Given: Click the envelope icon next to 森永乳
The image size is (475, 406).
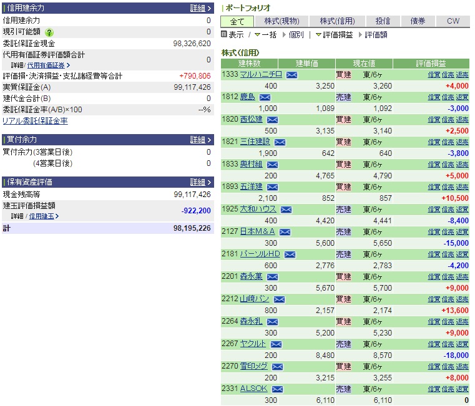Looking at the screenshot, I should (272, 322).
